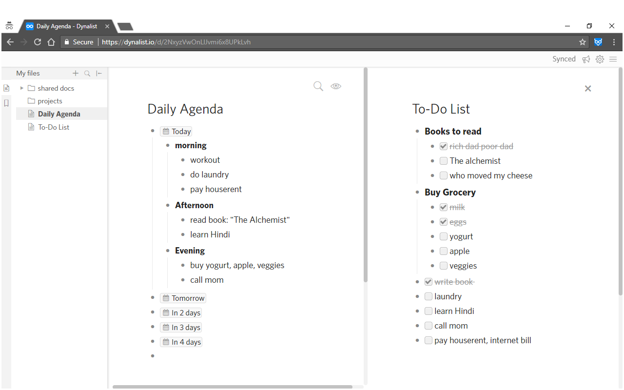Select the Daily Agenda browser tab

click(66, 26)
